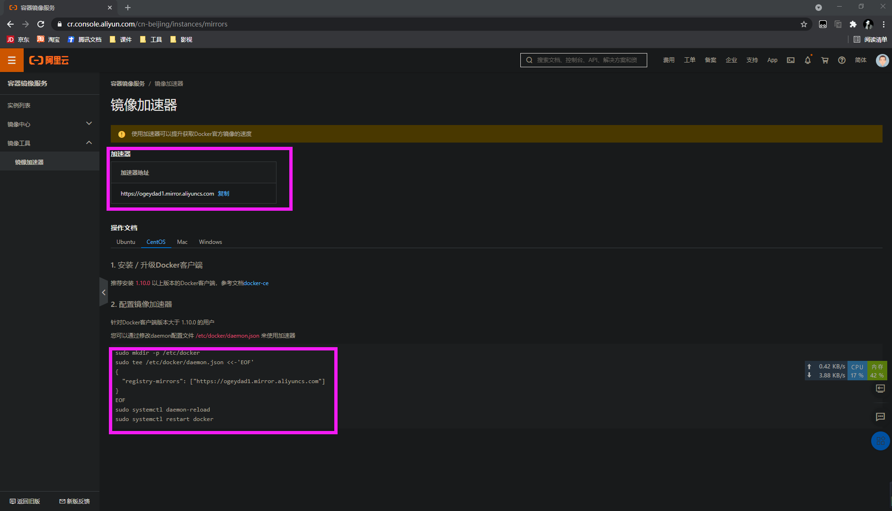The width and height of the screenshot is (892, 511).
Task: Click 新版反馈 at the sidebar bottom
Action: pos(74,501)
